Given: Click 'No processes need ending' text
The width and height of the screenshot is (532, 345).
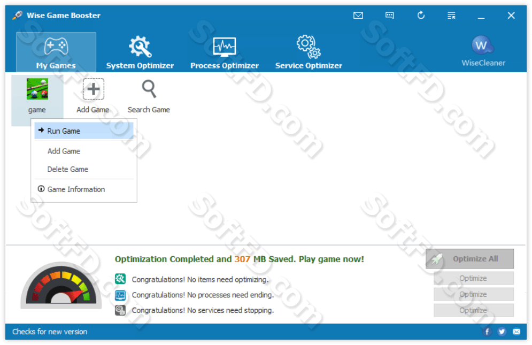Looking at the screenshot, I should click(x=230, y=295).
